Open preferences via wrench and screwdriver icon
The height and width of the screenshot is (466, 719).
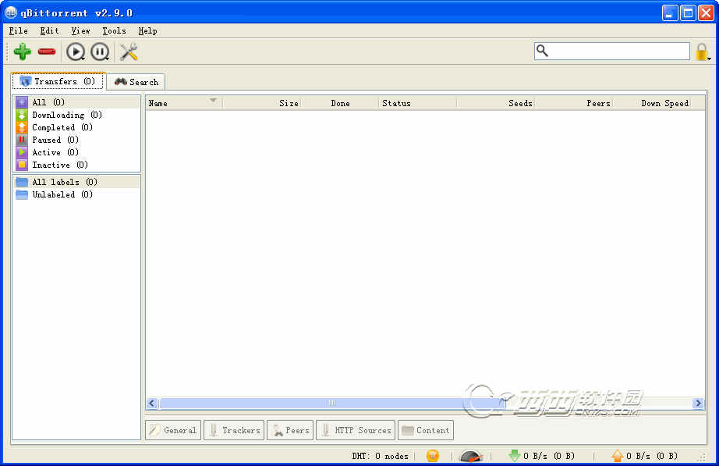129,52
